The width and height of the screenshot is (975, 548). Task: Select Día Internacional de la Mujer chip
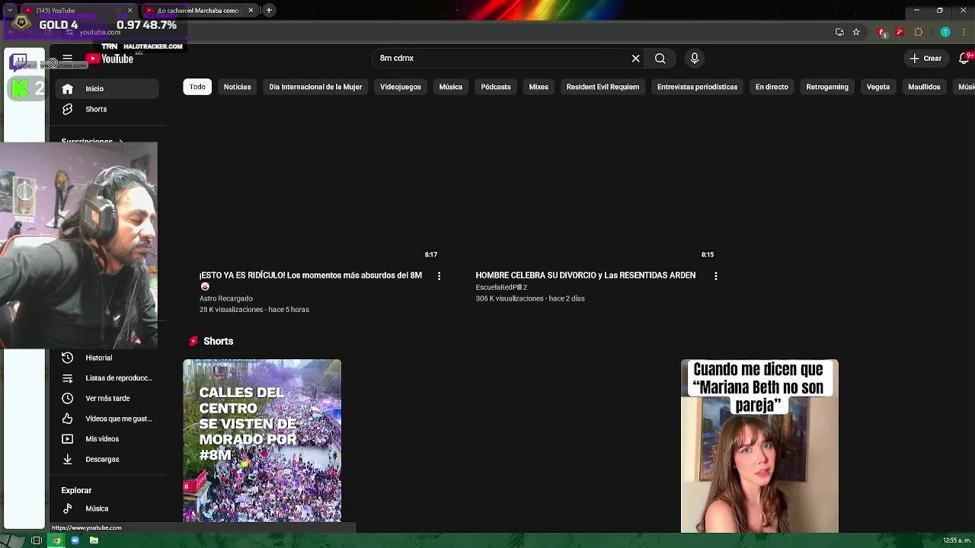pos(315,87)
